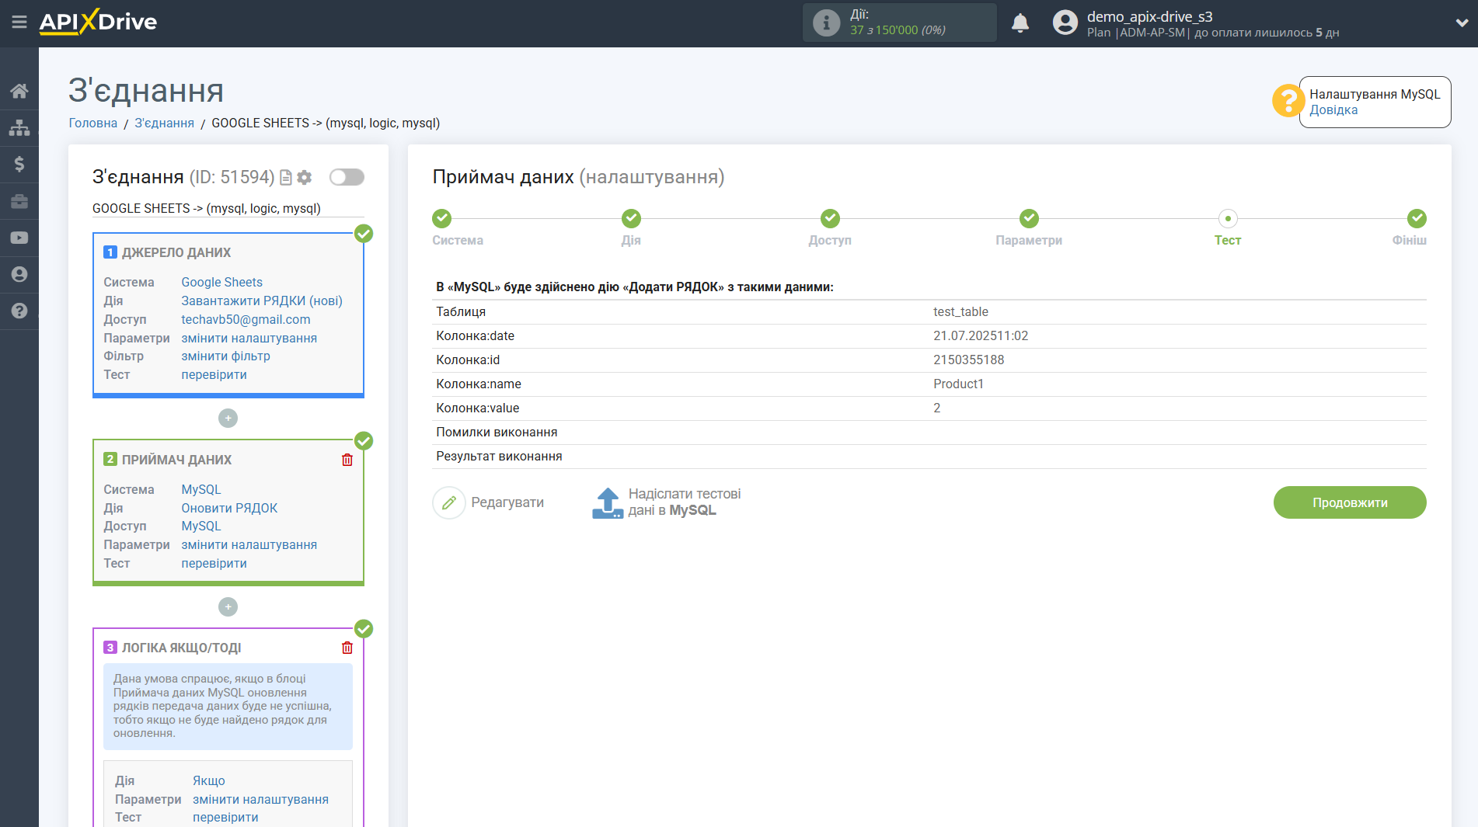This screenshot has height=827, width=1478.
Task: Click receiver MySQL system link
Action: point(201,489)
